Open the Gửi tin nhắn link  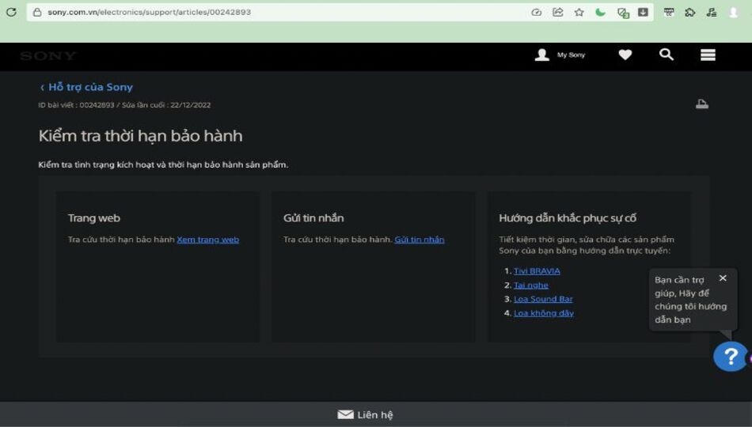pyautogui.click(x=420, y=240)
